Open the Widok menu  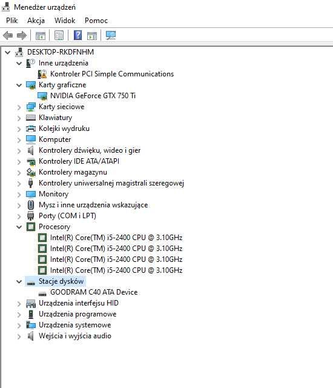[x=65, y=20]
